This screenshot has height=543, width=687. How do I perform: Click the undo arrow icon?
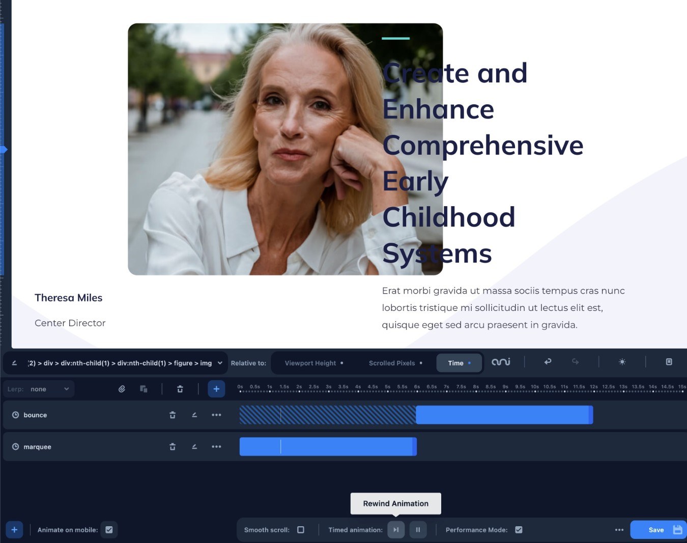(548, 362)
